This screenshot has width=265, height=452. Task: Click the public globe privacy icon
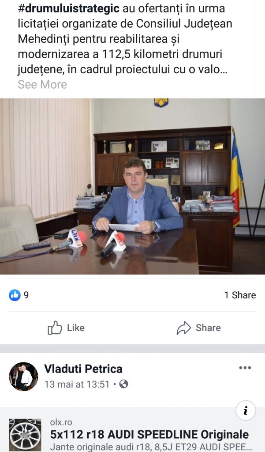(x=123, y=384)
